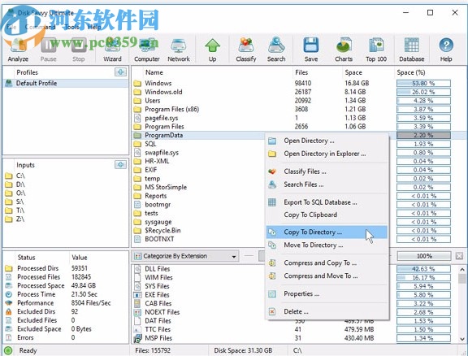
Task: Open the Tools menu
Action: pos(71,27)
